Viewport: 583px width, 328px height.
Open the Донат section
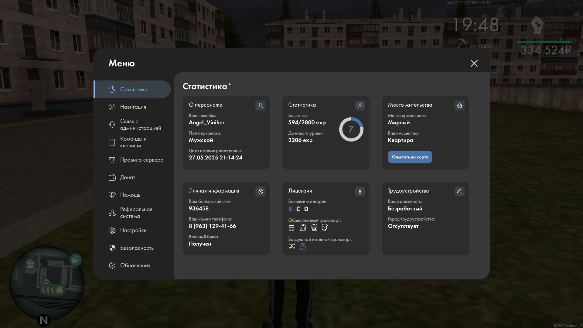click(x=132, y=177)
